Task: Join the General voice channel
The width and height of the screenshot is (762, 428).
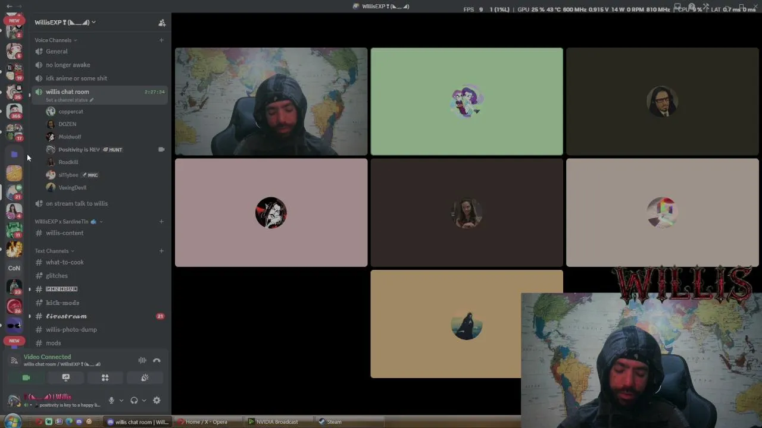Action: [100, 51]
